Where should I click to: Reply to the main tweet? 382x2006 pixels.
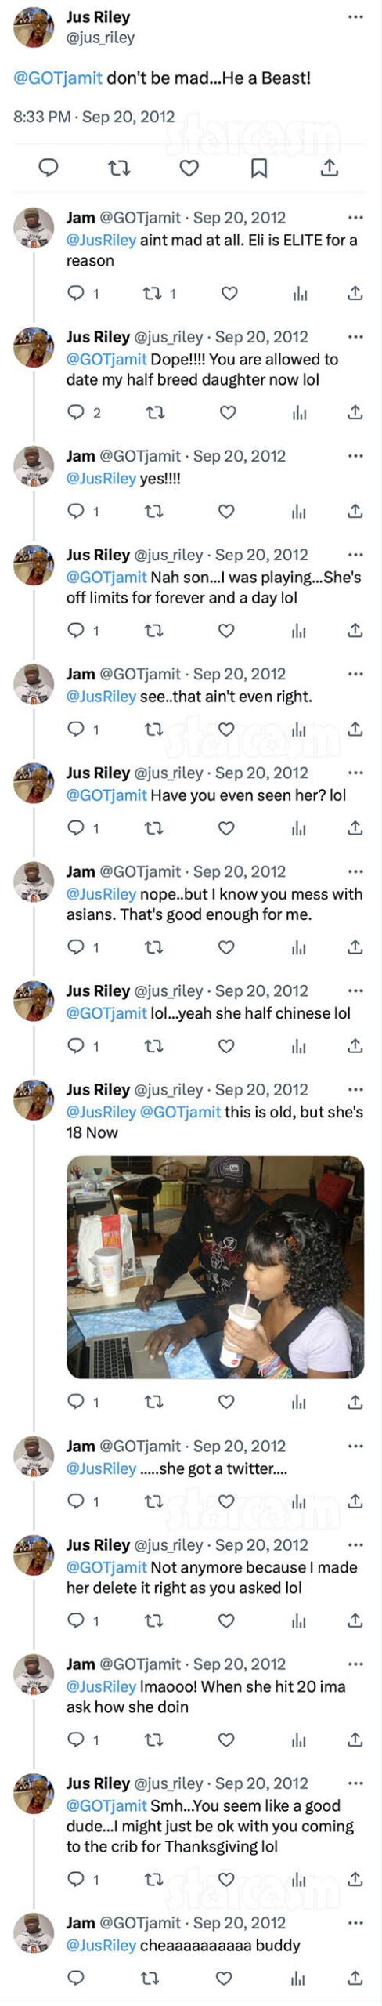coord(49,168)
